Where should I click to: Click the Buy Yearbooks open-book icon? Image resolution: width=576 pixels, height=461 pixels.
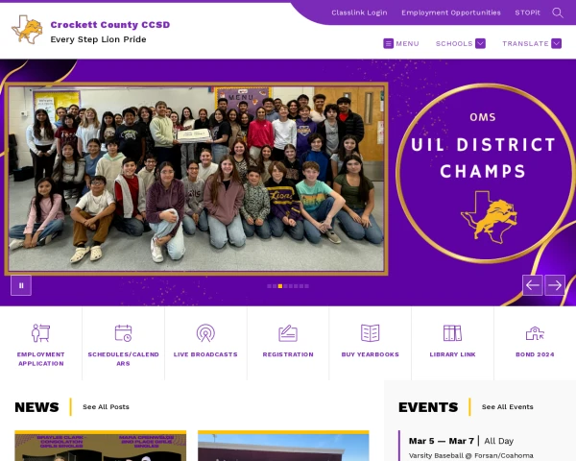[x=371, y=333]
